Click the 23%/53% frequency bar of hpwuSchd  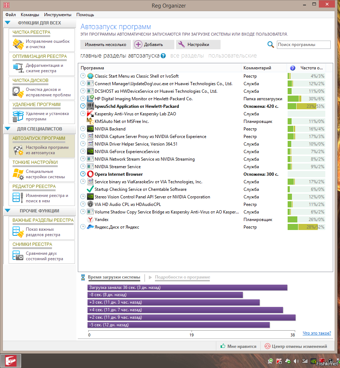click(x=306, y=106)
